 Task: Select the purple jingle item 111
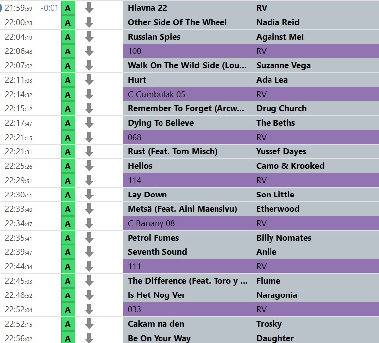[x=134, y=267]
